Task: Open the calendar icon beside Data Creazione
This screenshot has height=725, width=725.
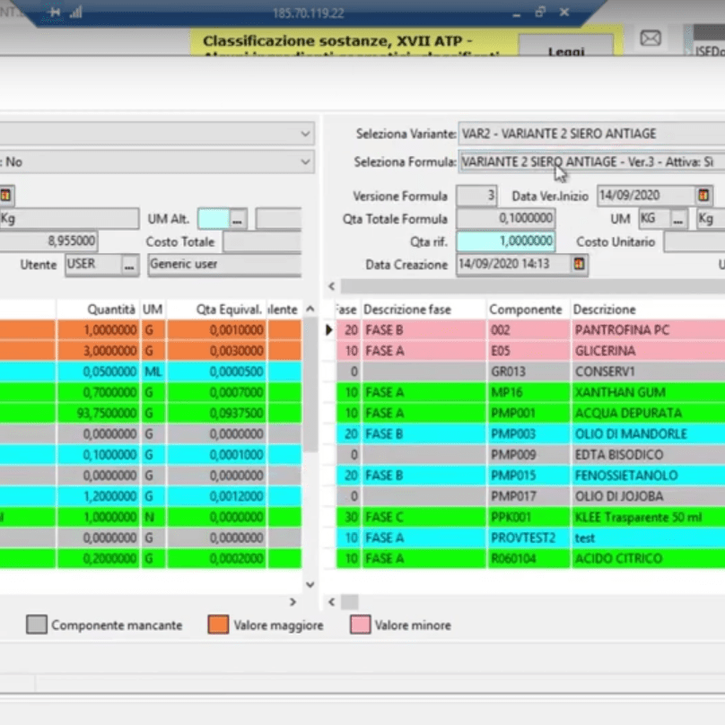Action: pyautogui.click(x=579, y=264)
